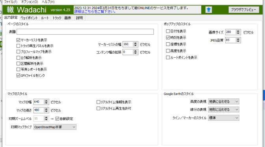Click the マップの高さ spinner arrows
This screenshot has width=265, height=147.
(x=46, y=110)
